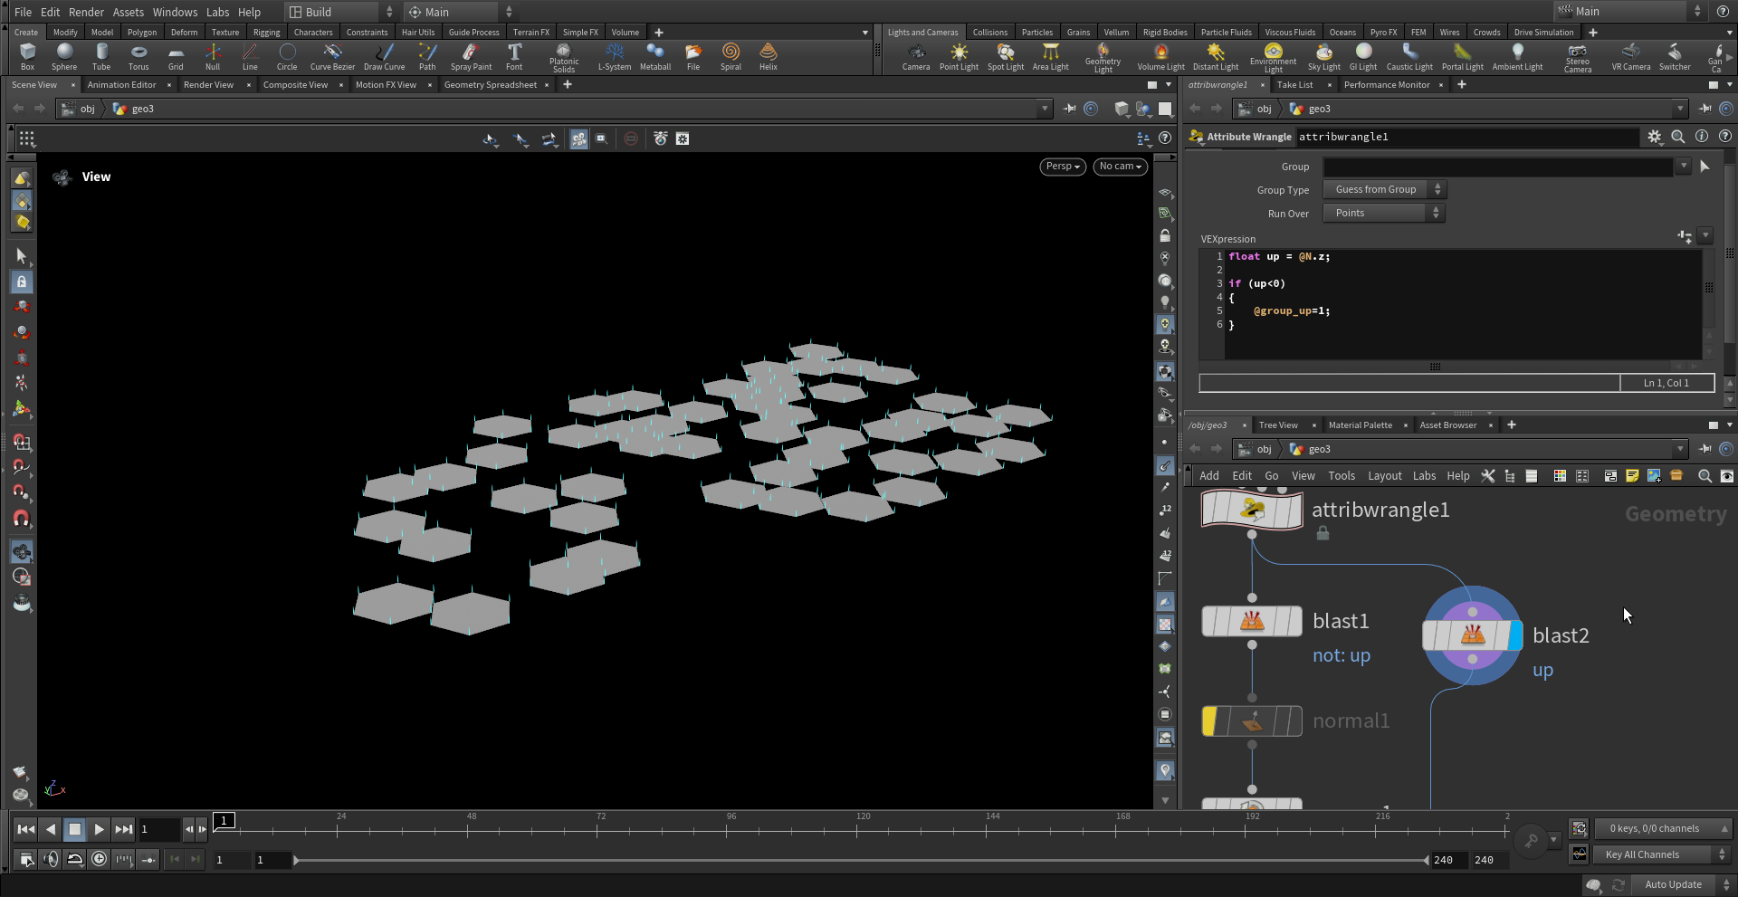Click the Play forward button

pos(99,829)
